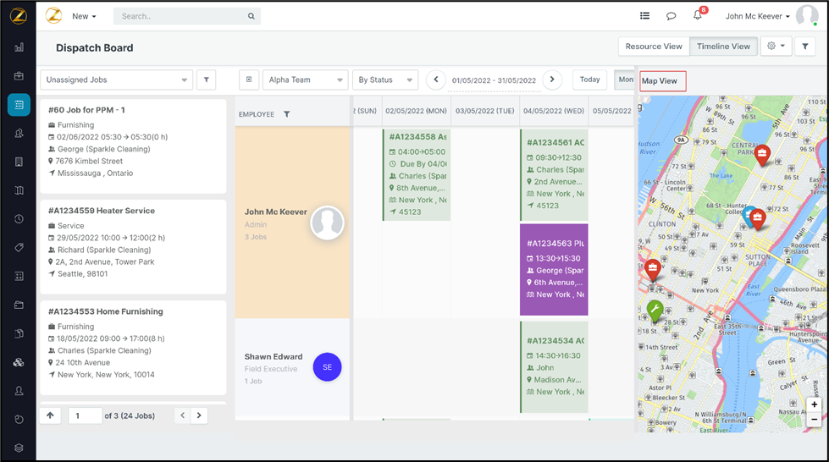Open the New menu
829x462 pixels.
click(84, 16)
